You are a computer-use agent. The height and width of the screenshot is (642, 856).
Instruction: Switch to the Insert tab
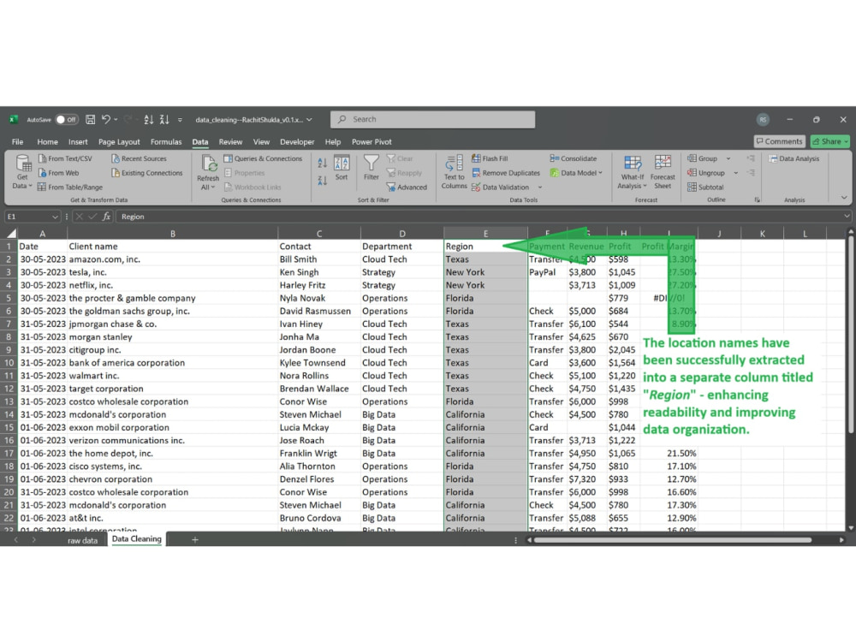point(78,141)
